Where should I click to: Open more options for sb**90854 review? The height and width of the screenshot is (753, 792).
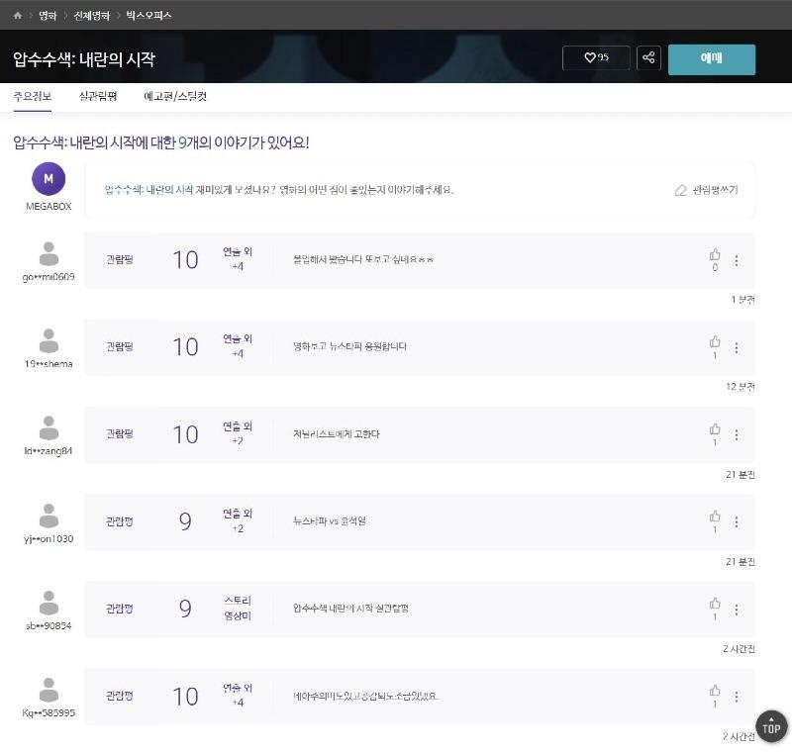737,610
